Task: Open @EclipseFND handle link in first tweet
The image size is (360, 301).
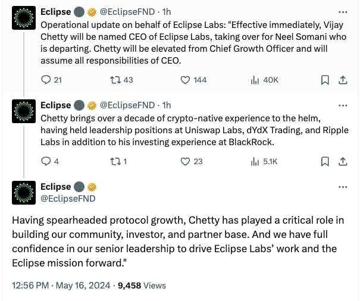Action: [127, 12]
